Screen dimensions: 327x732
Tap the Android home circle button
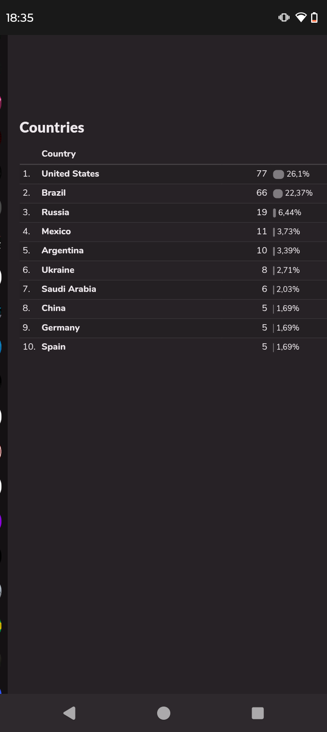tap(163, 713)
